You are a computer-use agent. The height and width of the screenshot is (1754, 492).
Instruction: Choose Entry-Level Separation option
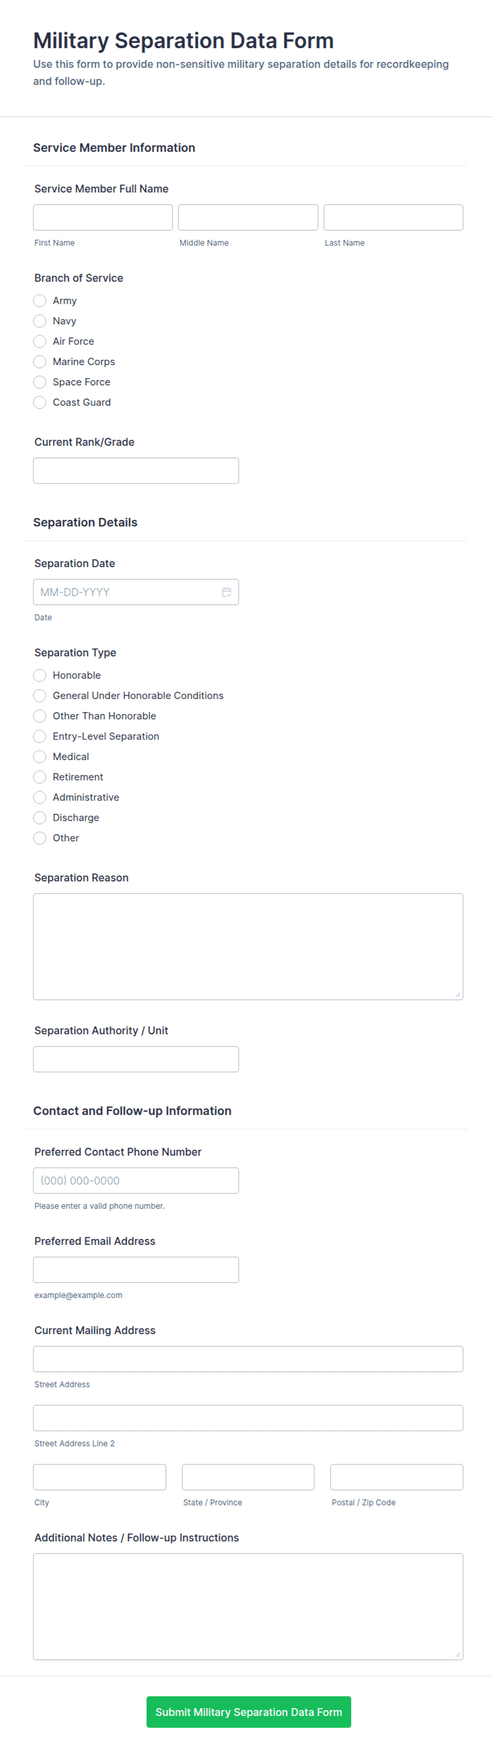[40, 736]
